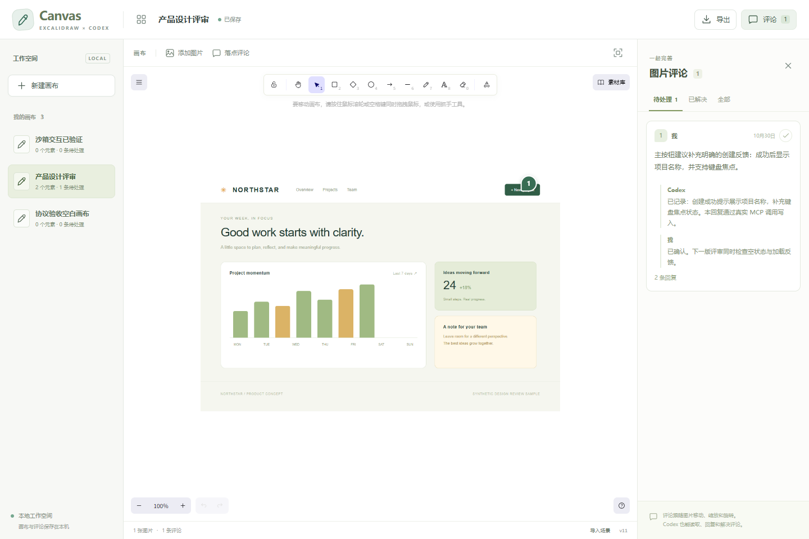The width and height of the screenshot is (809, 539).
Task: Toggle the canvas lock tool
Action: (x=274, y=85)
